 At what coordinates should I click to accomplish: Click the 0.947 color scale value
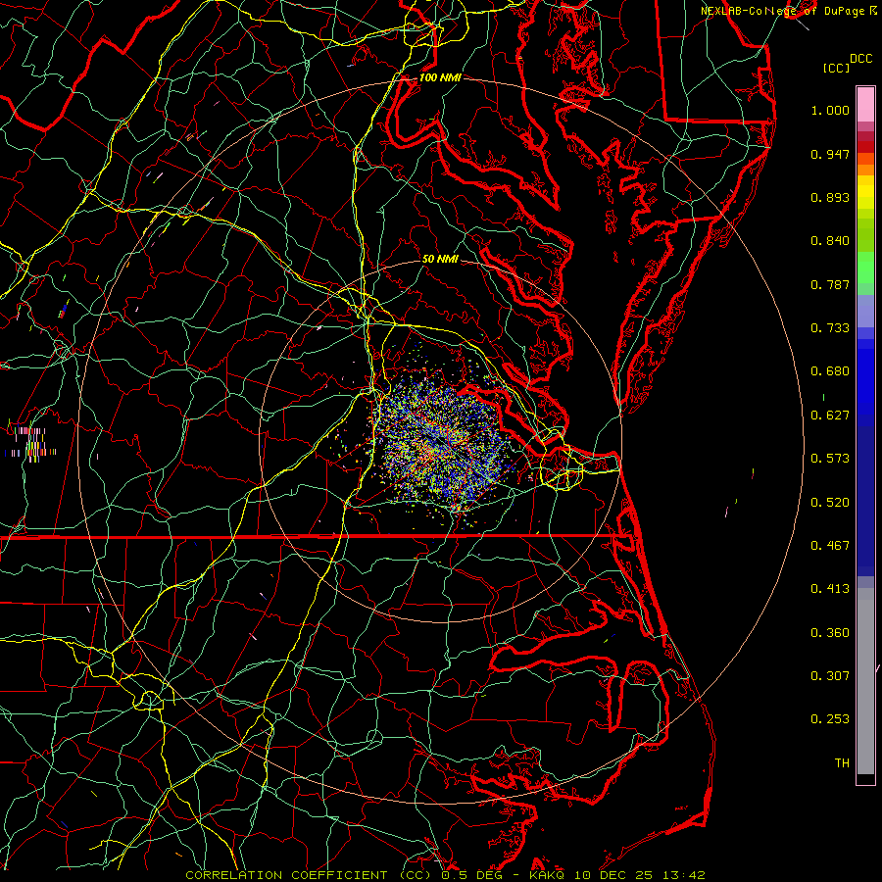[830, 154]
